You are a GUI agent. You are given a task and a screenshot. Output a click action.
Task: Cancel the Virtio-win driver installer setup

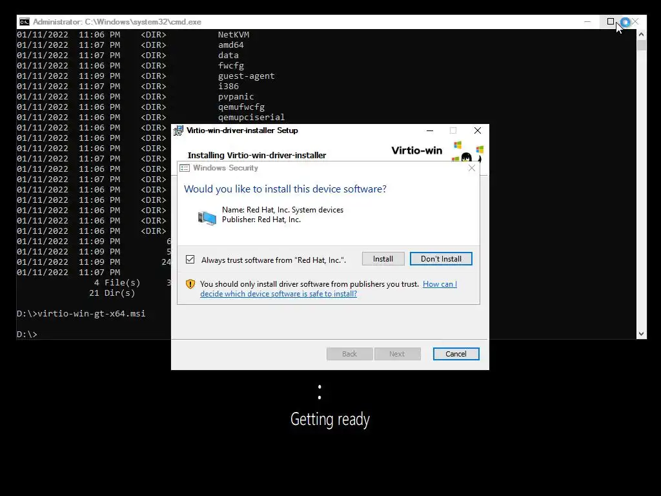coord(456,354)
